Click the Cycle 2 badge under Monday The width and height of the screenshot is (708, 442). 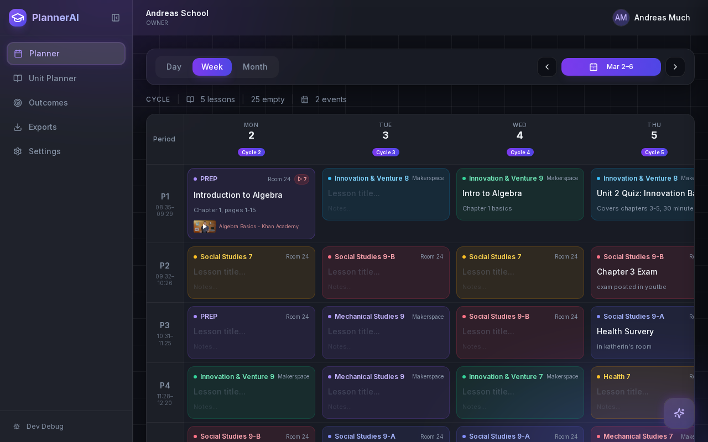[x=251, y=152]
